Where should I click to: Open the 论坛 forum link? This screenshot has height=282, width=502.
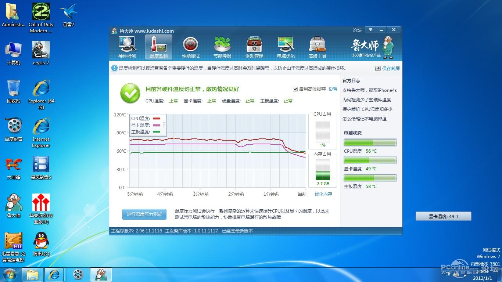pos(357,30)
